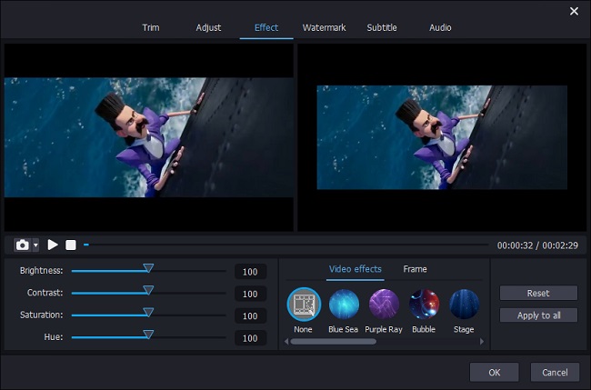Switch to the Trim tab
The height and width of the screenshot is (390, 591).
pos(151,27)
